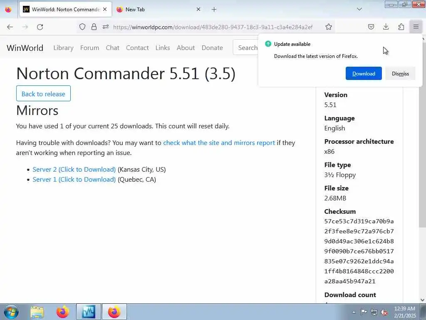Click the Back to release button
Viewport: 426px width, 320px height.
tap(43, 94)
